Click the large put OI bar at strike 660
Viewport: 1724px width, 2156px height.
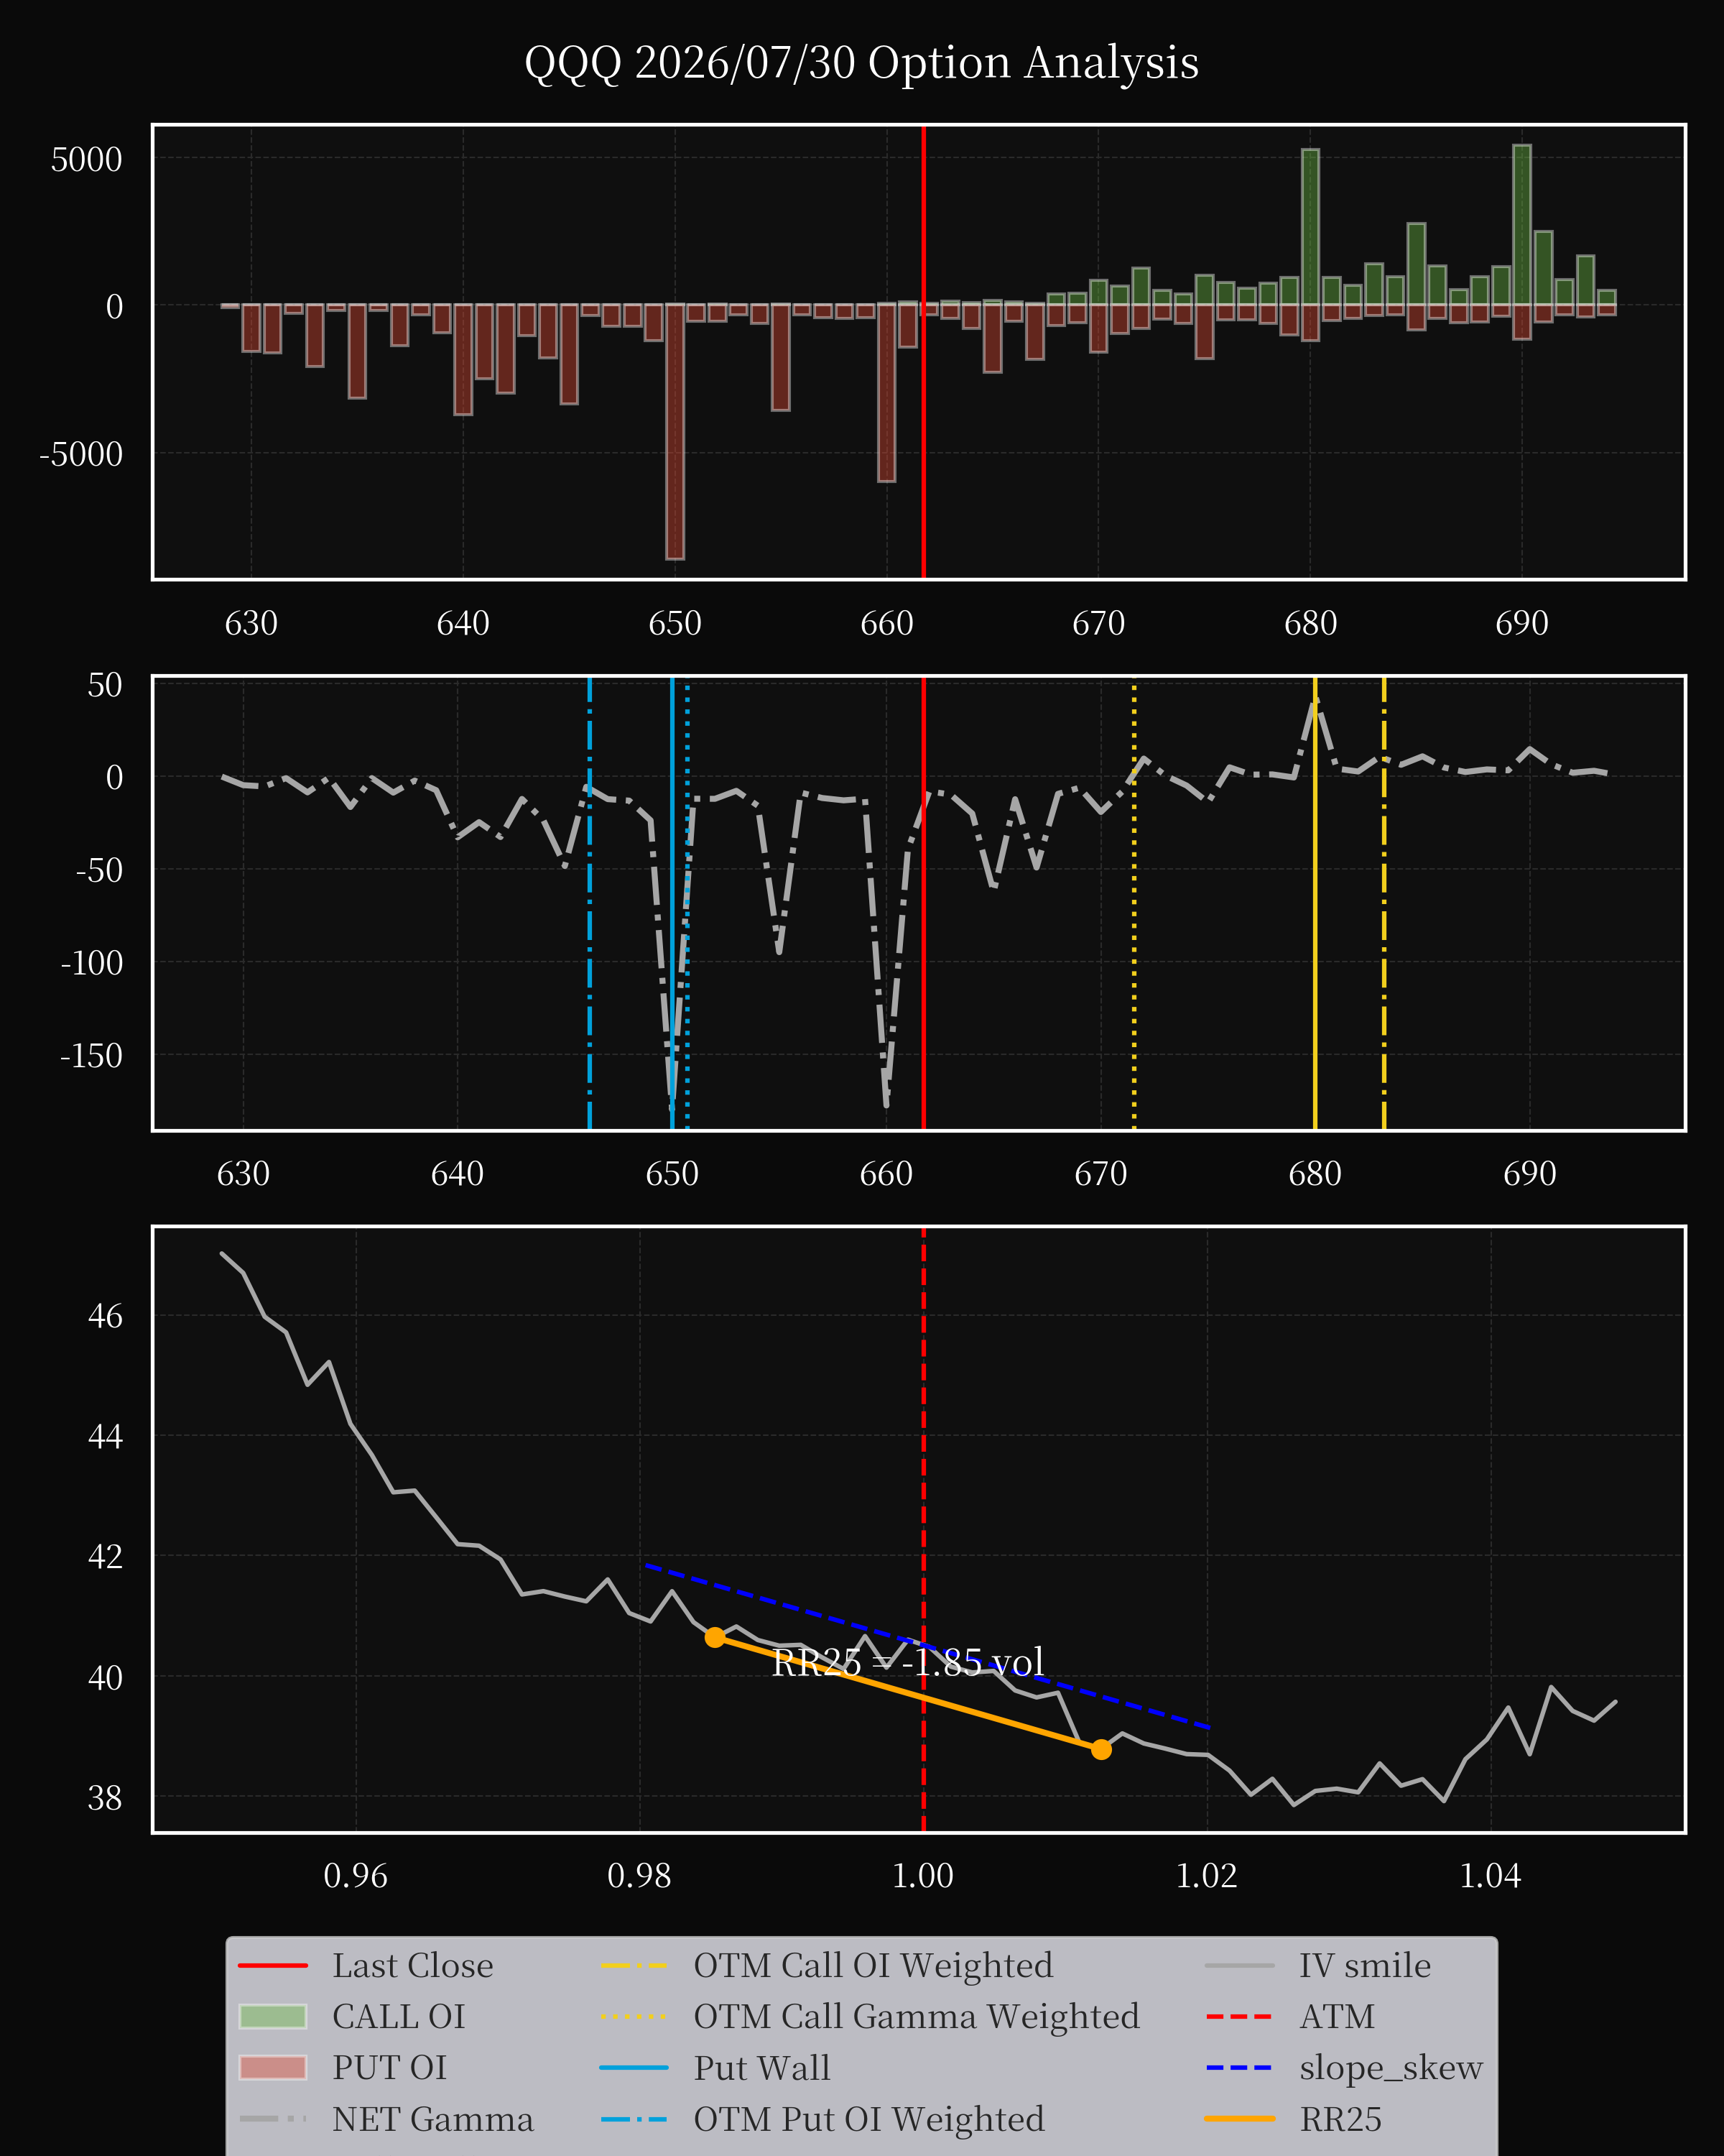coord(886,393)
